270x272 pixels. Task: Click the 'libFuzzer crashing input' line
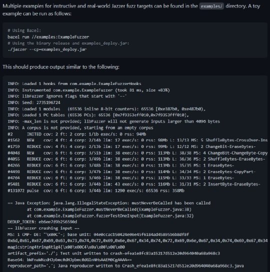(43, 228)
